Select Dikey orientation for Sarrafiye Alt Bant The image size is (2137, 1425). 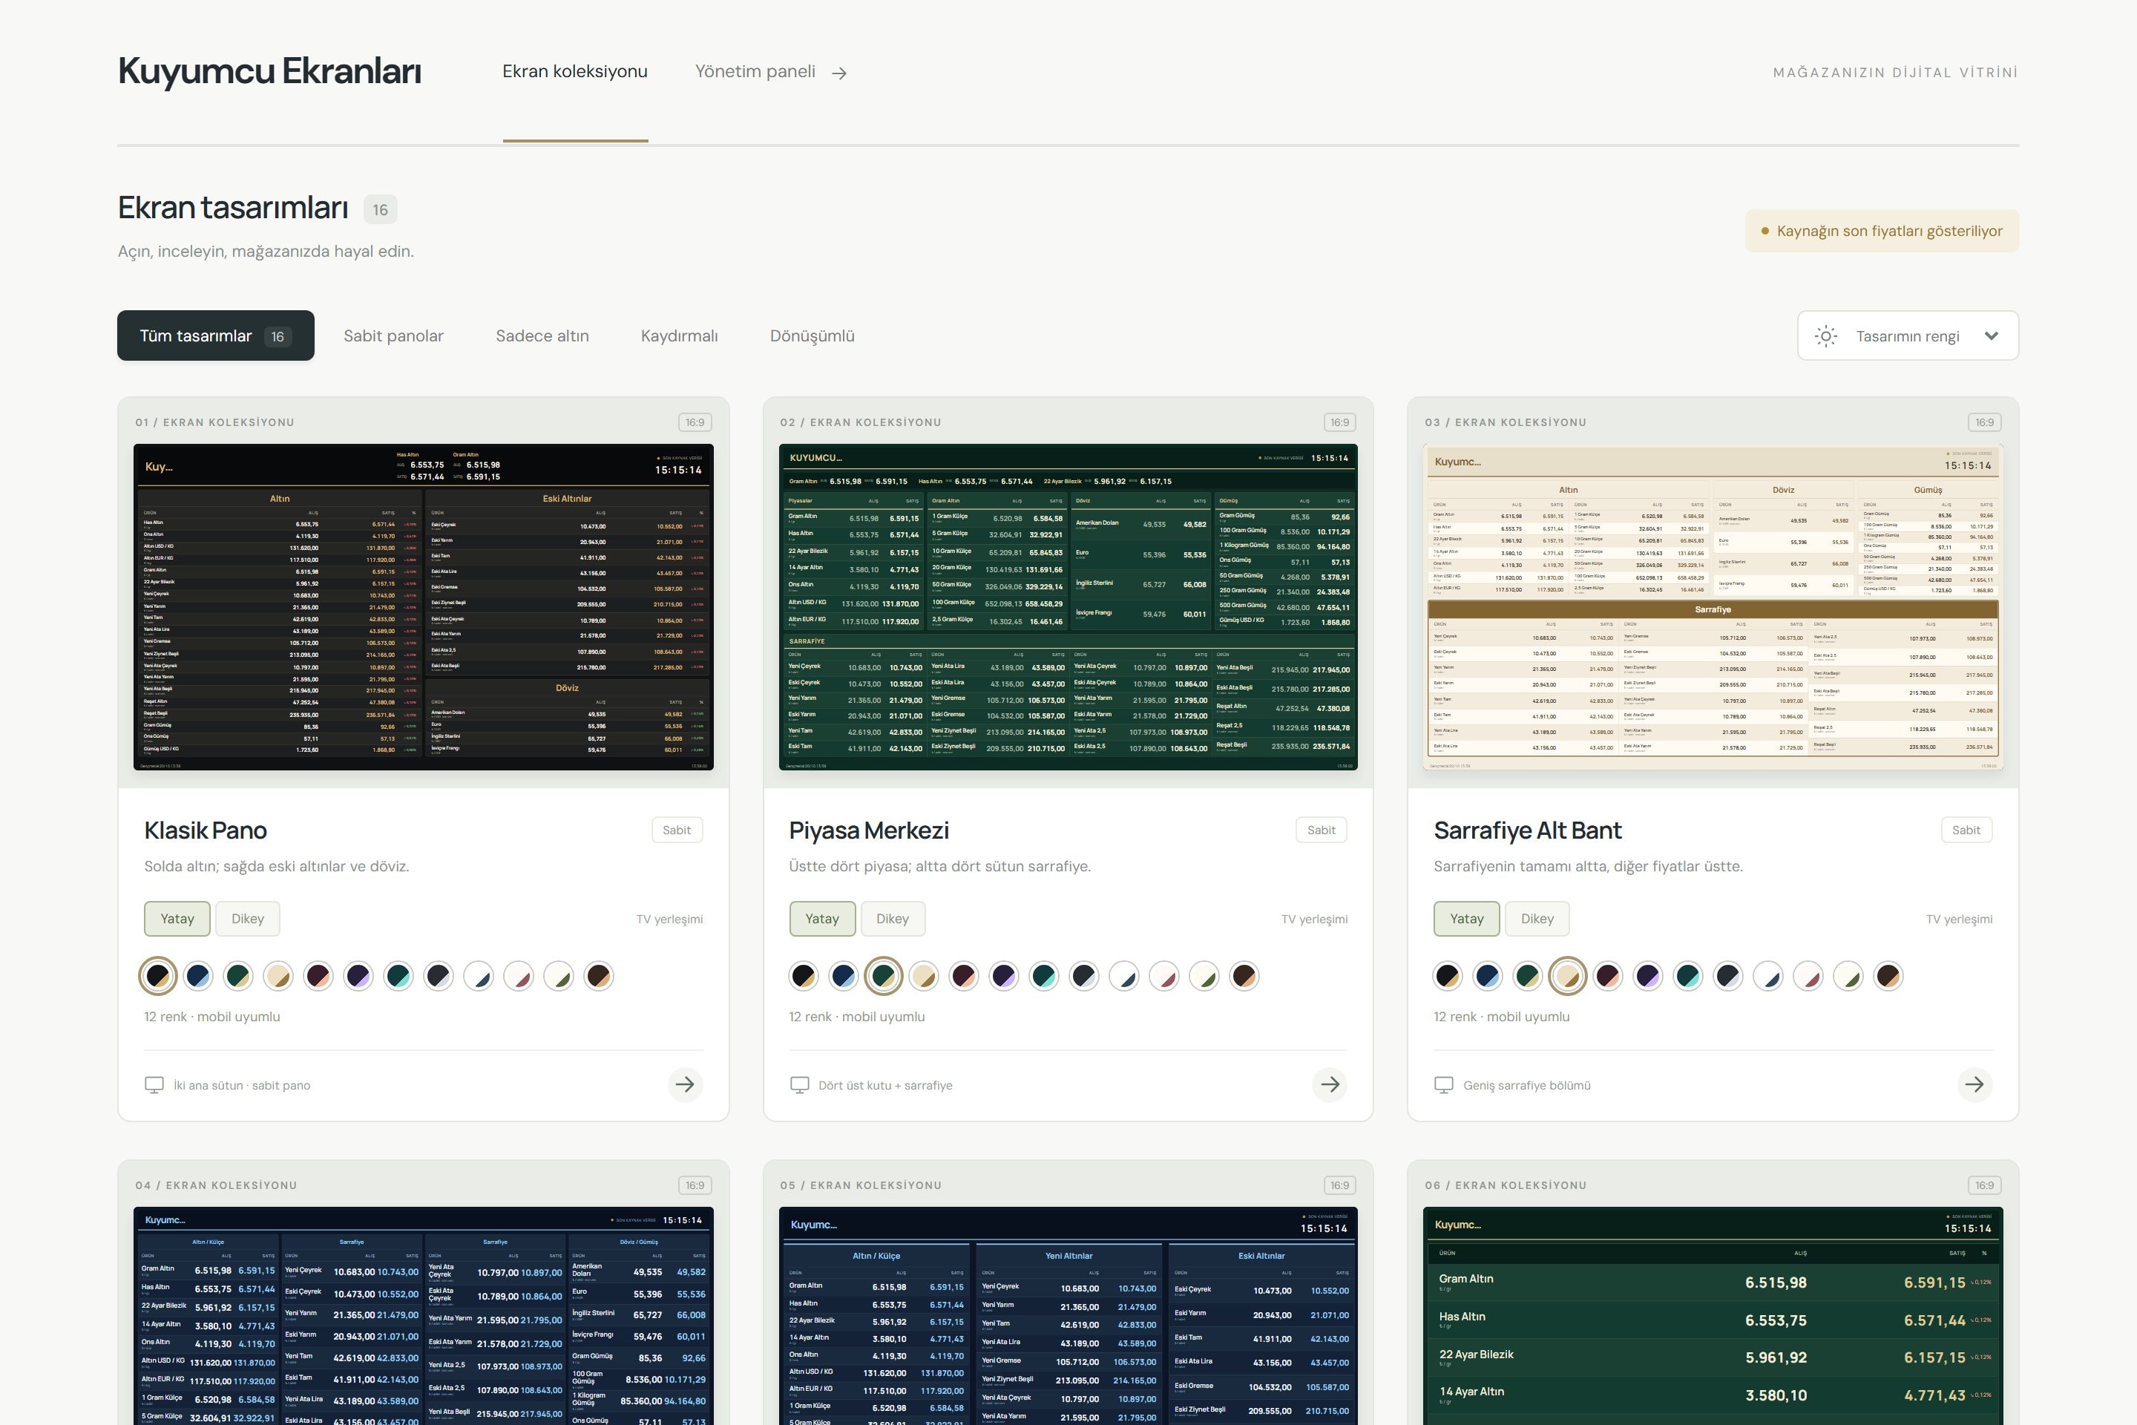click(1537, 919)
